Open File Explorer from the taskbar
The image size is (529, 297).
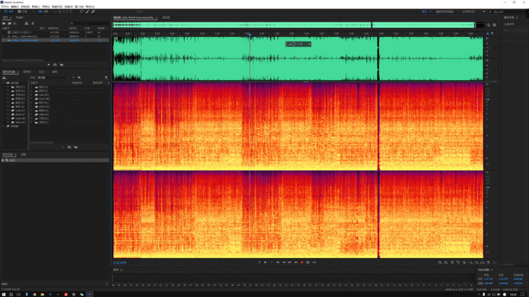coord(42,294)
